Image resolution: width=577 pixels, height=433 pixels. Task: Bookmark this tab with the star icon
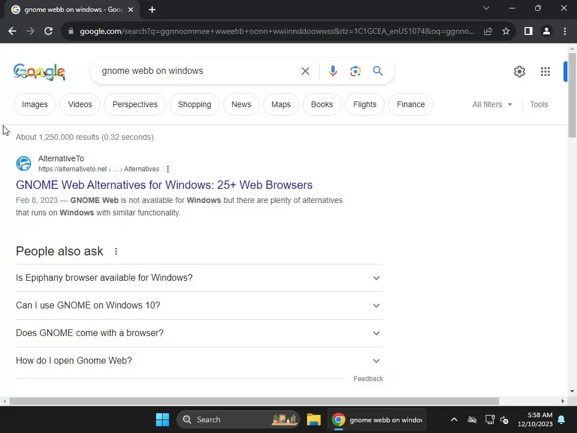coord(506,32)
